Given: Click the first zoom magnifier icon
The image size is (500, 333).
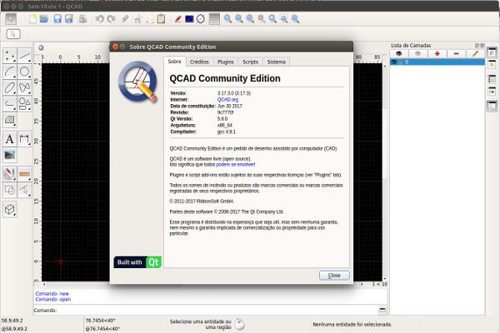Looking at the screenshot, I should click(x=227, y=19).
